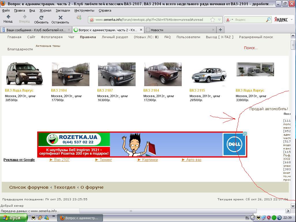Stop loading with Остановить
Screen dimensions: 296x222
60,20
